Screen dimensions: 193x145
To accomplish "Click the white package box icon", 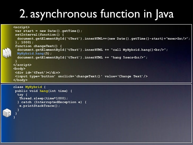I will tap(7, 113).
